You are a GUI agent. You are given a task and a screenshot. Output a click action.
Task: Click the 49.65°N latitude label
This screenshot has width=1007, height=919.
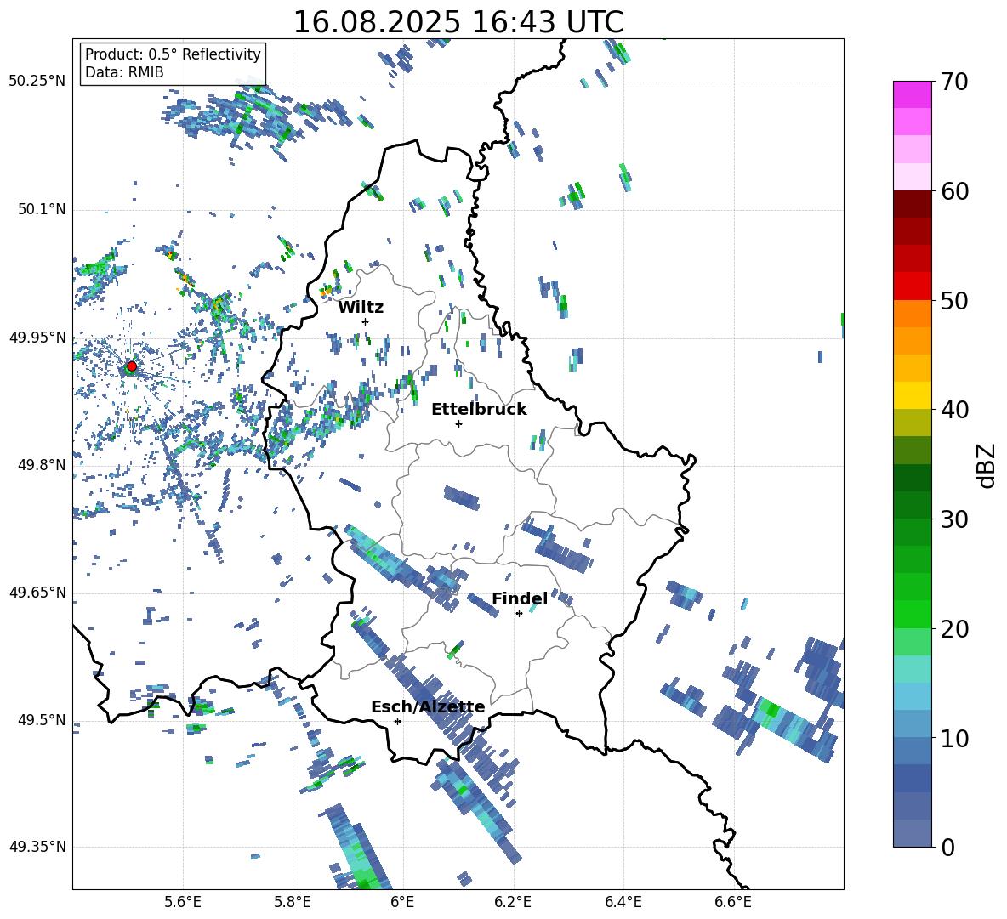click(x=37, y=593)
